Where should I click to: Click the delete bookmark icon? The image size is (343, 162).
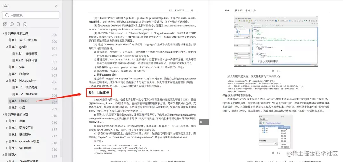pos(25,24)
